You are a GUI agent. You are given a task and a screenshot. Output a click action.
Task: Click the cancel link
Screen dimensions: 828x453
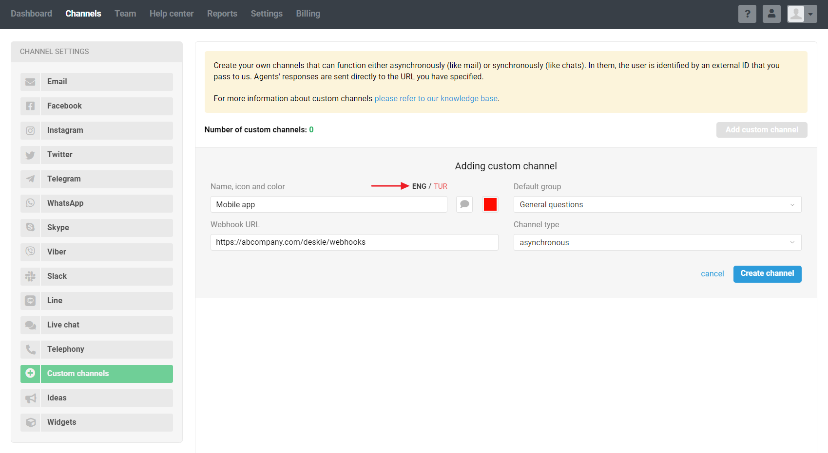(x=712, y=274)
